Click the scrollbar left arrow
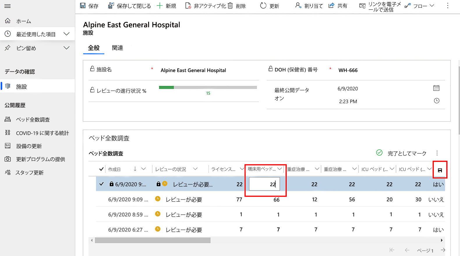The height and width of the screenshot is (256, 460). point(92,240)
